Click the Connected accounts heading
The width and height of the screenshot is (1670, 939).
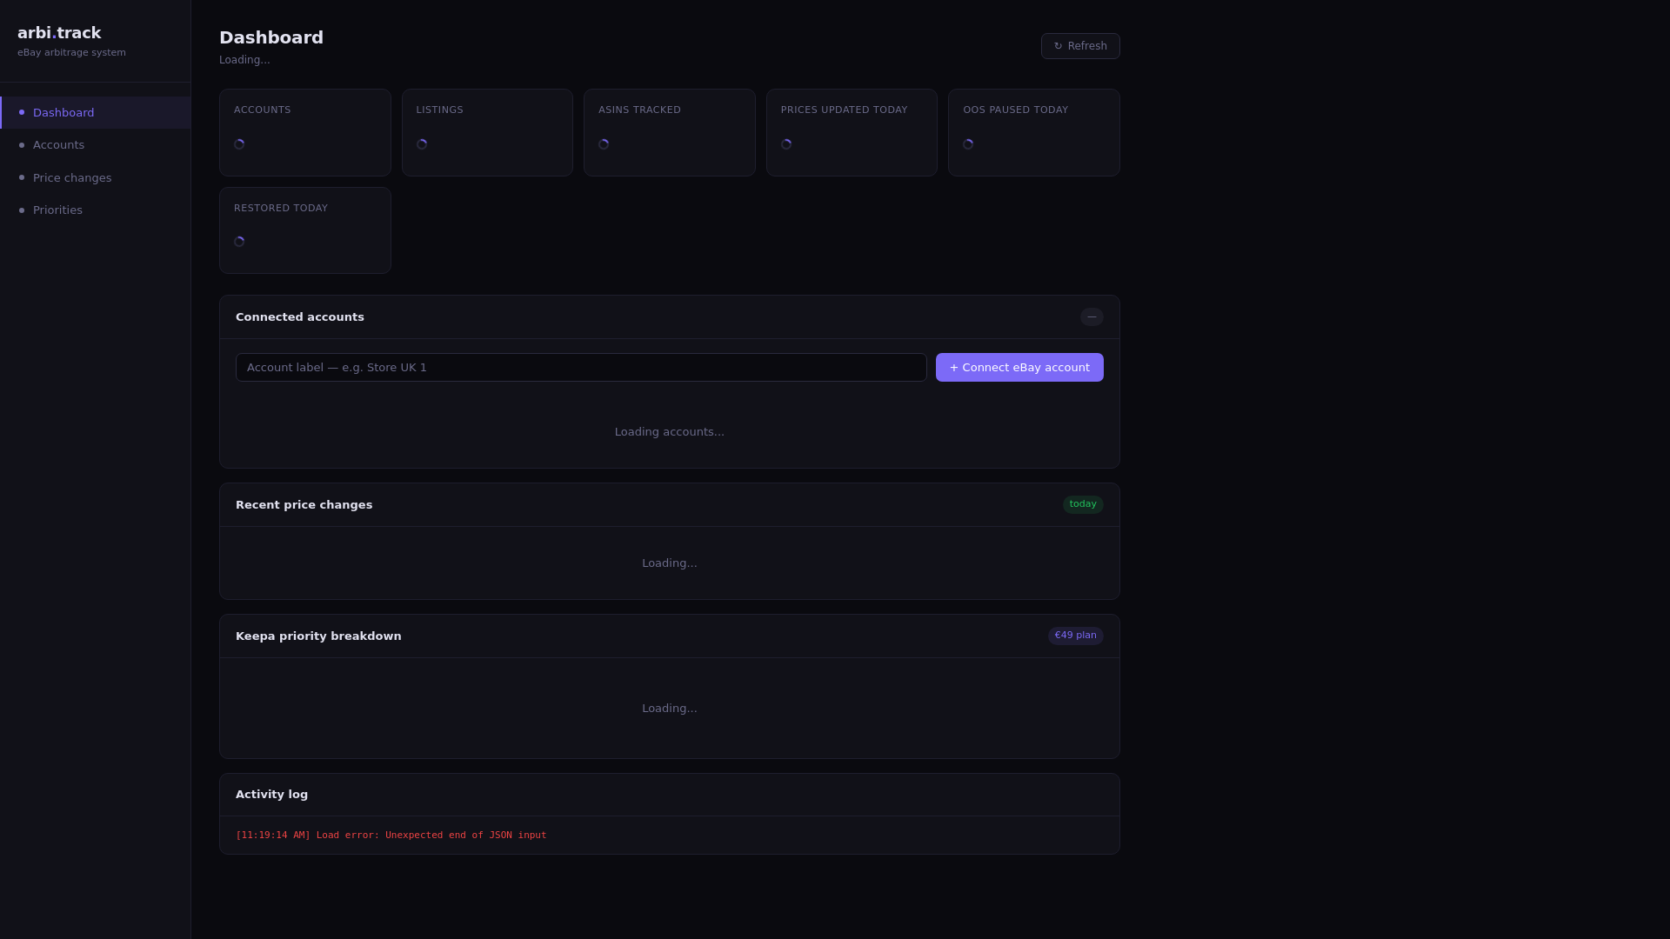[300, 317]
